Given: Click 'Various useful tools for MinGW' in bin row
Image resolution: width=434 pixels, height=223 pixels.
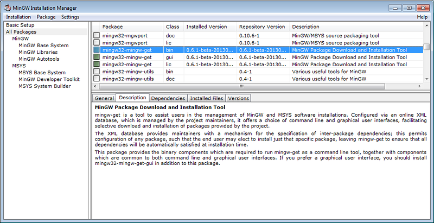Looking at the screenshot, I should (x=329, y=72).
